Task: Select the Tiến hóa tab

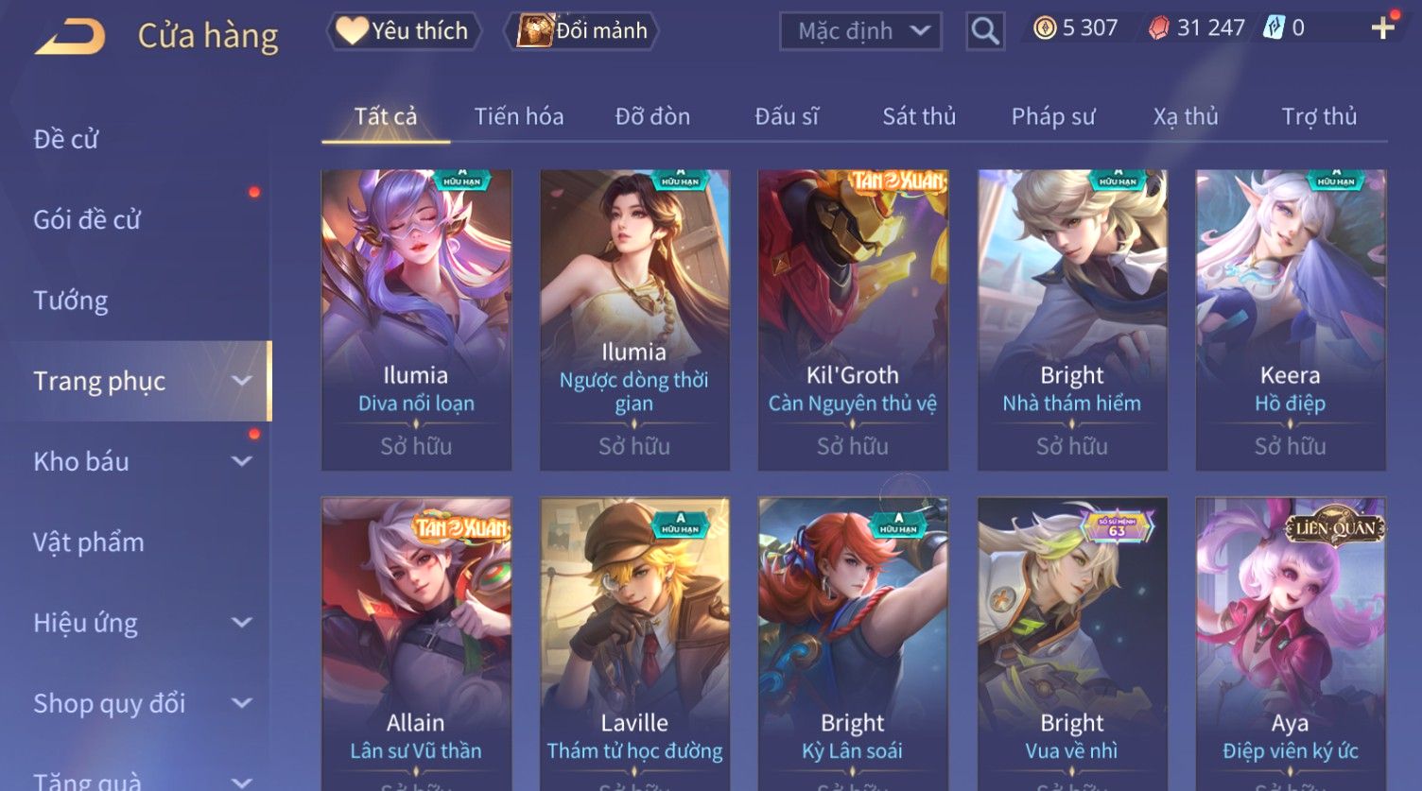Action: 519,116
